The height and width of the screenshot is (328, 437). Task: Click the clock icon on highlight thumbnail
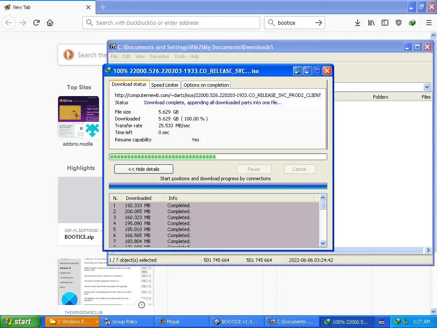142,305
